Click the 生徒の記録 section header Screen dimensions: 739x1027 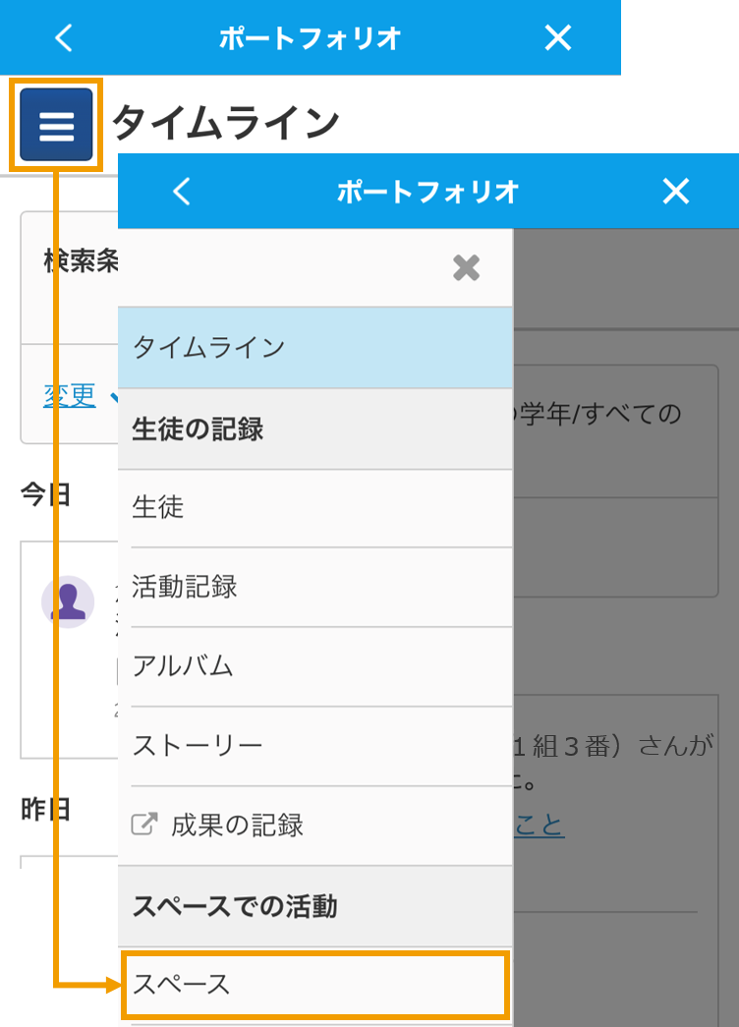click(x=315, y=429)
